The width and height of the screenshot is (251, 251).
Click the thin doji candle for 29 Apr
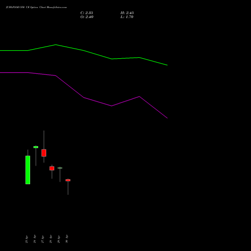[x=60, y=168]
